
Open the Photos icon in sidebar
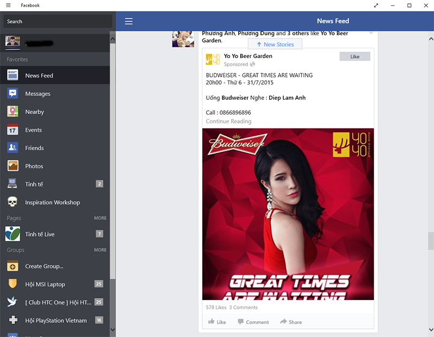tap(12, 166)
